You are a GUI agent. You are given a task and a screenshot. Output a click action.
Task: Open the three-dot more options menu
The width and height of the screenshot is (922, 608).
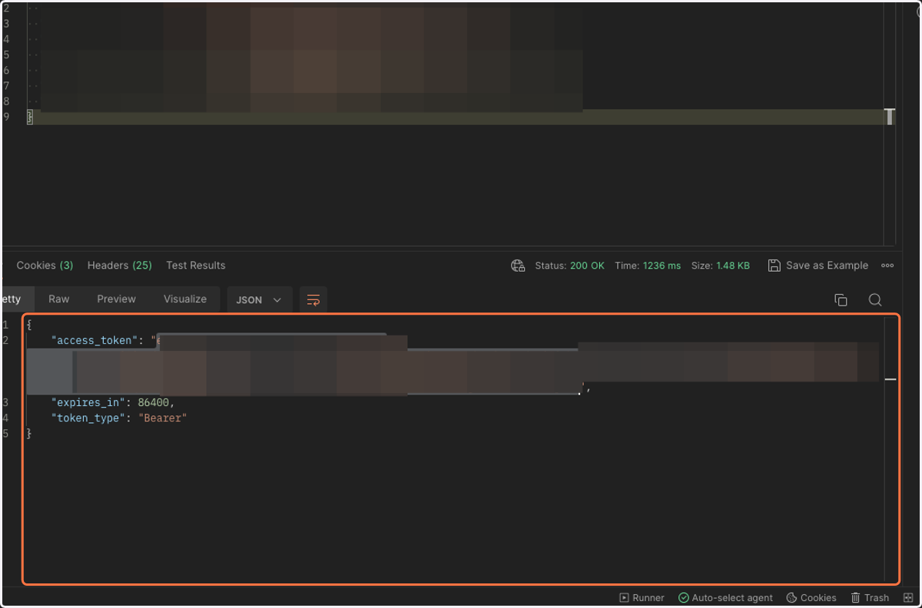coord(887,266)
